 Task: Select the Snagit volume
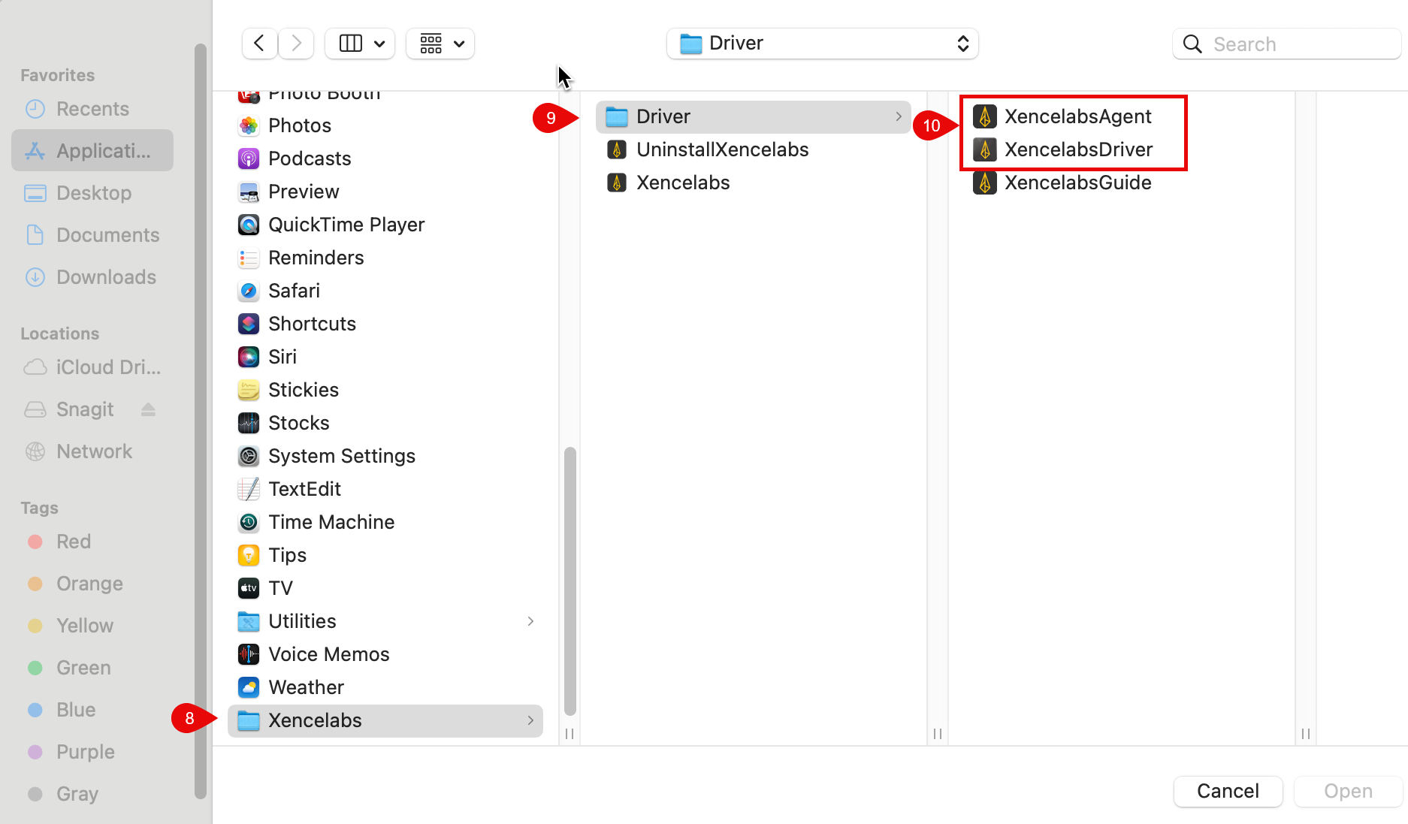(x=85, y=409)
